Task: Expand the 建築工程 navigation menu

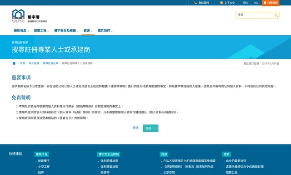Action: point(41,31)
